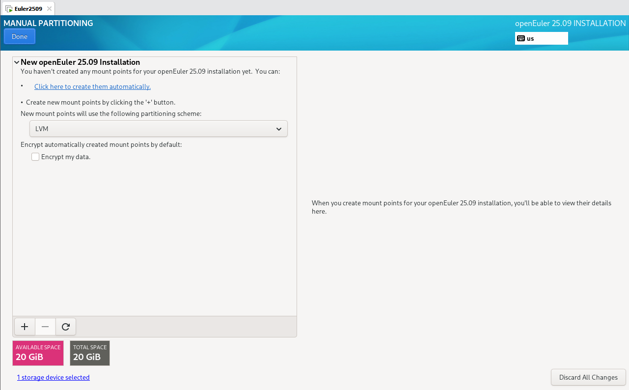The height and width of the screenshot is (390, 629).
Task: Click the partitioning scheme description text
Action: [x=111, y=113]
